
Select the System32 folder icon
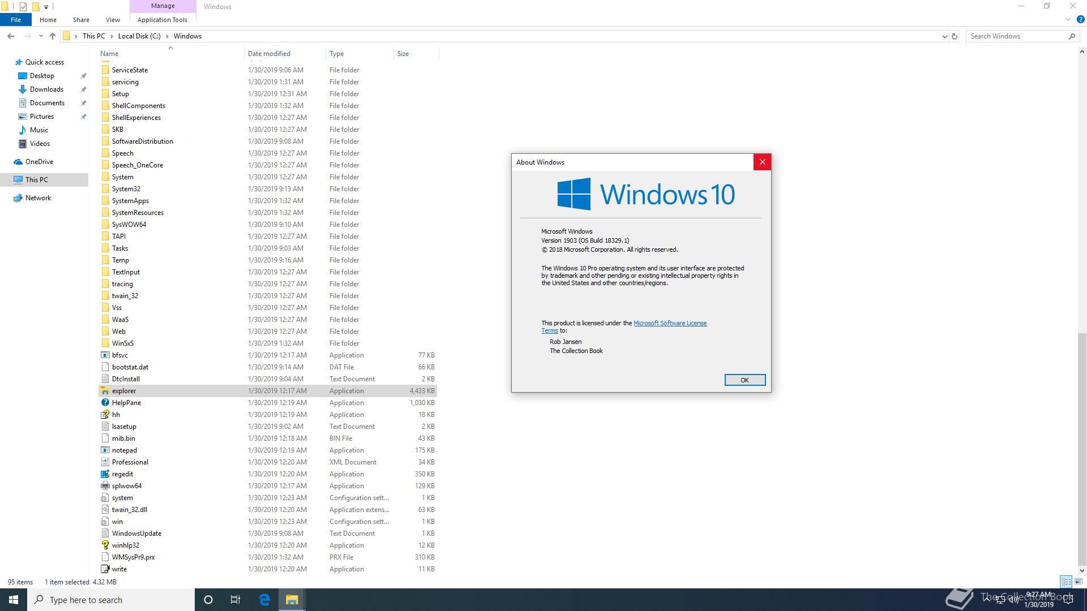tap(105, 189)
